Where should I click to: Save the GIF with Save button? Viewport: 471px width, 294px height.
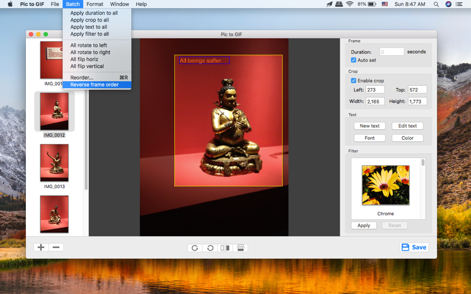(x=414, y=247)
